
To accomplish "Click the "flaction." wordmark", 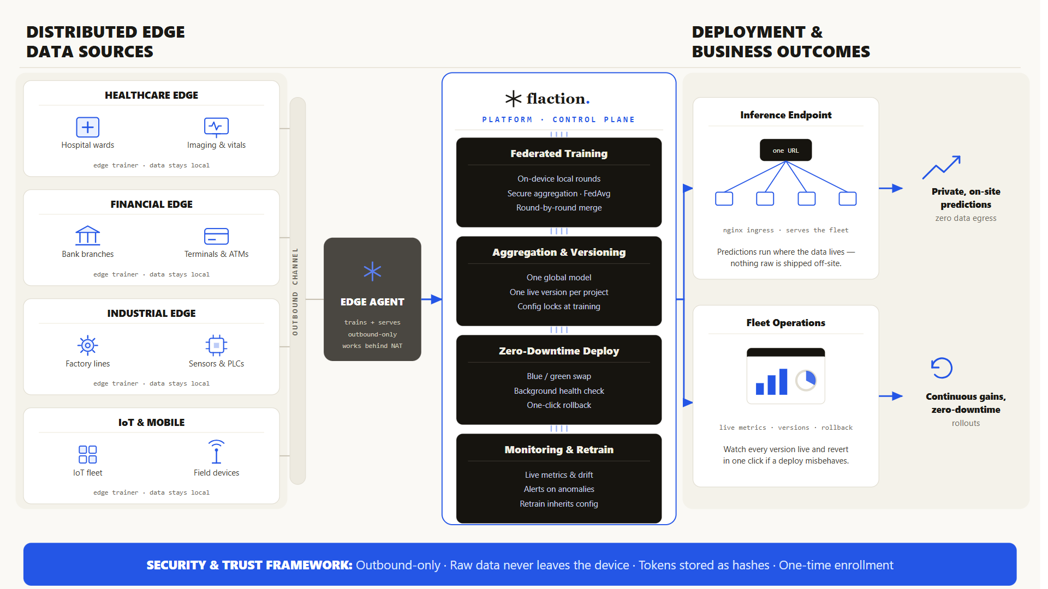I will [x=558, y=99].
